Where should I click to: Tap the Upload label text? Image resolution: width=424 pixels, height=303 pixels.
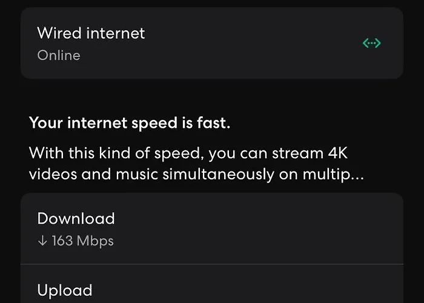[65, 290]
